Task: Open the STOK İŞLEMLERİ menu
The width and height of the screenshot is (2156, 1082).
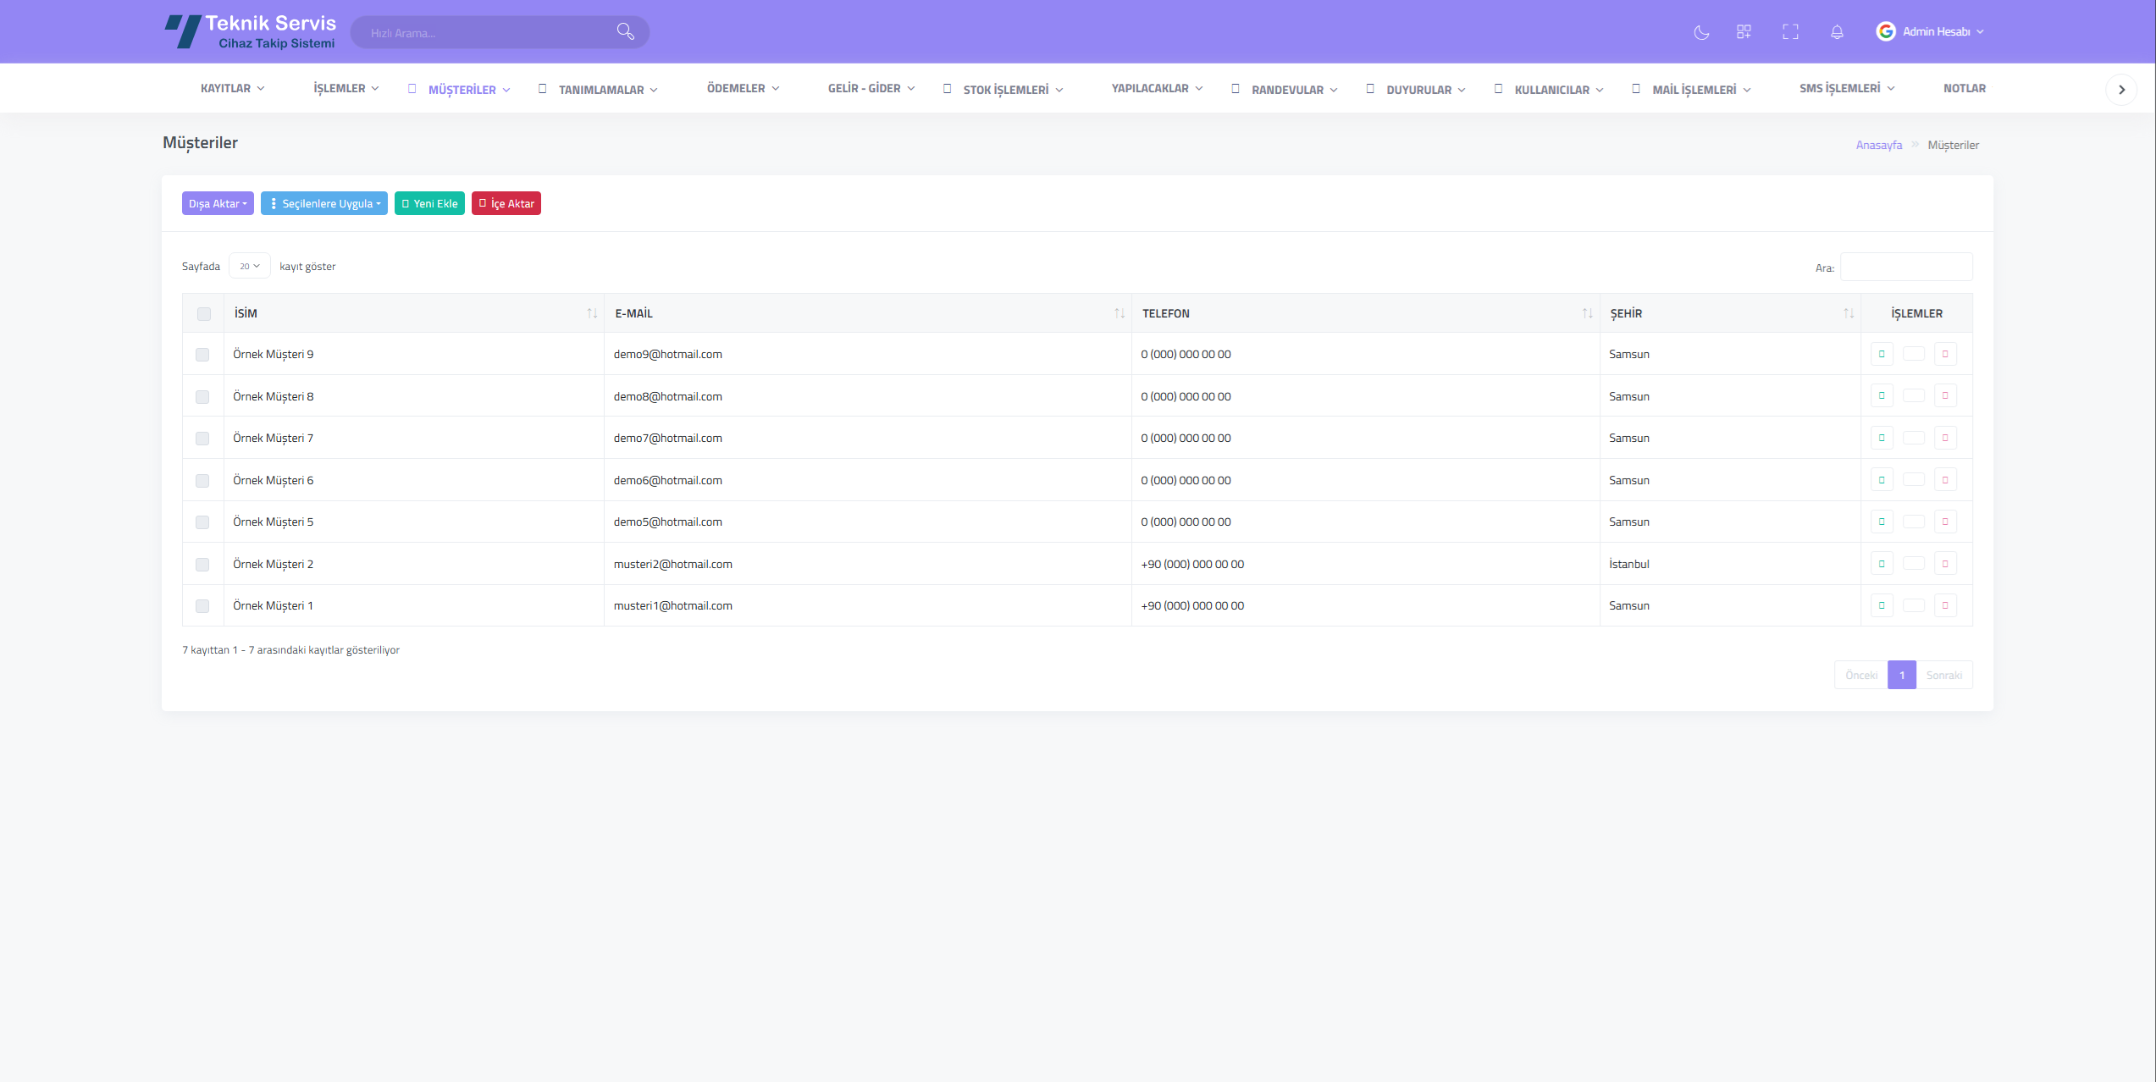Action: point(1006,90)
